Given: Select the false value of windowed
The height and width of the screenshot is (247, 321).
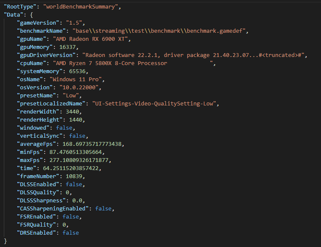Looking at the screenshot, I should pyautogui.click(x=64, y=128).
